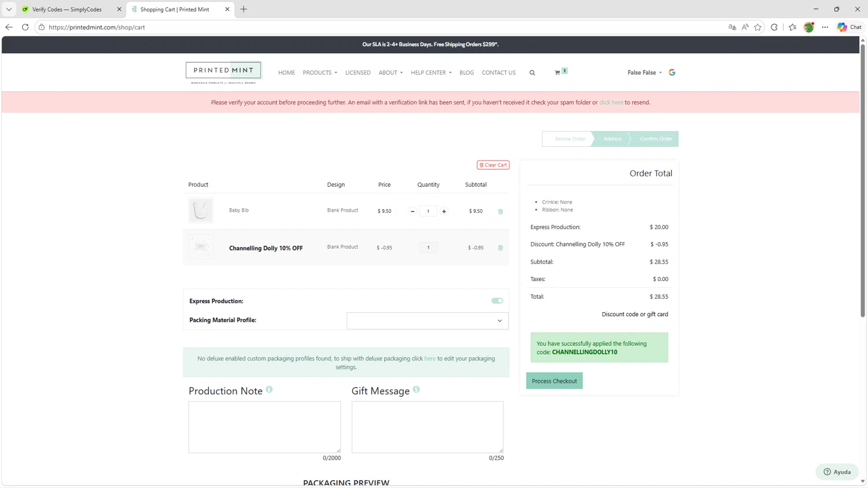The image size is (868, 488).
Task: Open the False False account dropdown
Action: coord(645,73)
